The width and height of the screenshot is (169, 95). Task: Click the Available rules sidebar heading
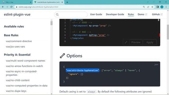point(14,26)
